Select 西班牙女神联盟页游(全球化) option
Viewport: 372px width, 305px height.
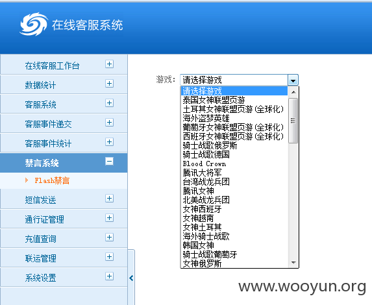(x=234, y=136)
